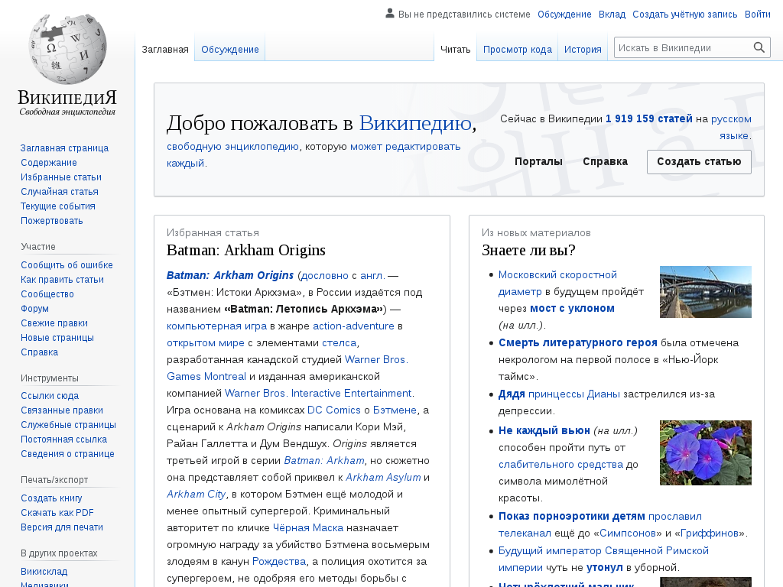Go to Заглавная страница in sidebar
Screen dimensions: 783x587
tap(64, 148)
